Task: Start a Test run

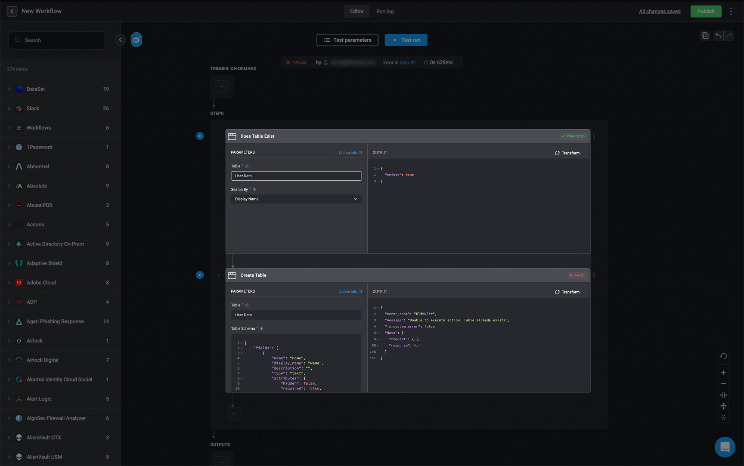Action: (406, 40)
